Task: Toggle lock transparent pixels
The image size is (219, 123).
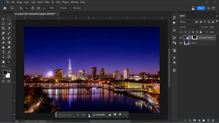Action: tap(185, 32)
